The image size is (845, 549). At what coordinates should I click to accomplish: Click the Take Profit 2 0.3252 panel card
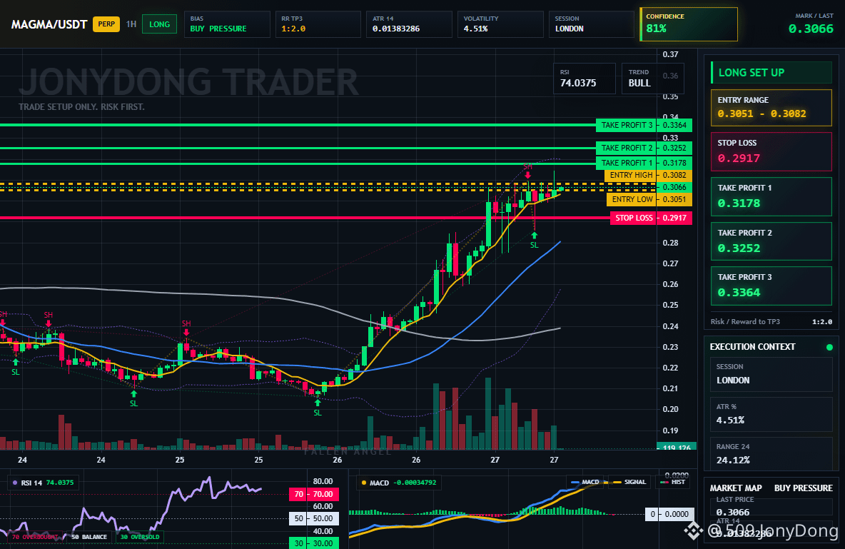771,241
